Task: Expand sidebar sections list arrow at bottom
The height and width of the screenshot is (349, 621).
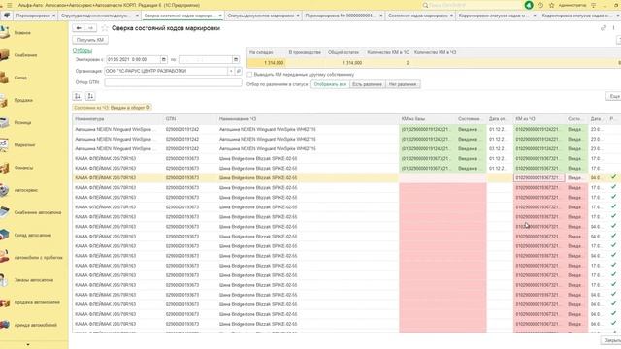Action: [28, 344]
